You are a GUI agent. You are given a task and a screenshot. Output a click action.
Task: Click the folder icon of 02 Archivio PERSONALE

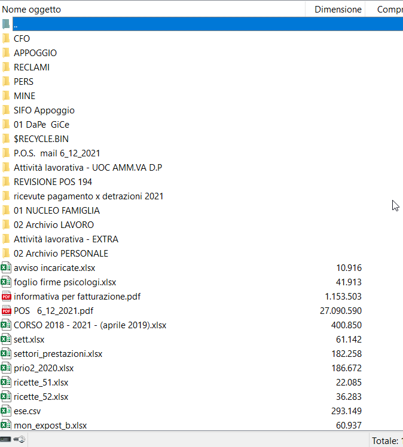pos(6,254)
